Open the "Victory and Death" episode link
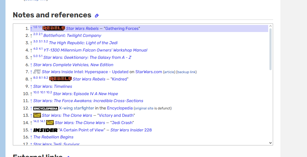The height and width of the screenshot is (157, 307). [x=116, y=116]
